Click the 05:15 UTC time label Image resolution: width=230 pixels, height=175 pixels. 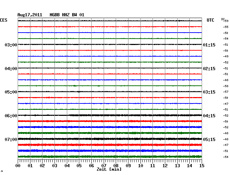click(209, 139)
